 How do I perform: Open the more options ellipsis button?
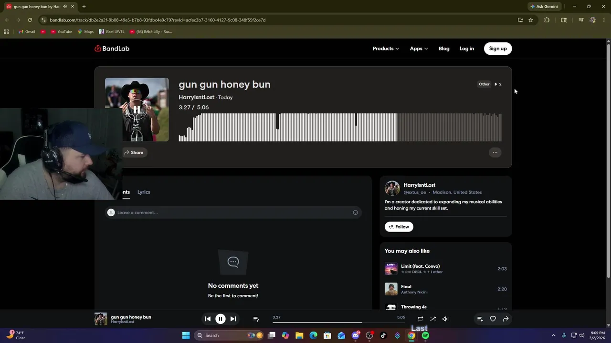495,152
